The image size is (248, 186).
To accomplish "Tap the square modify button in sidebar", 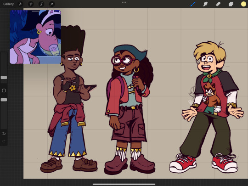I will [x=4, y=90].
